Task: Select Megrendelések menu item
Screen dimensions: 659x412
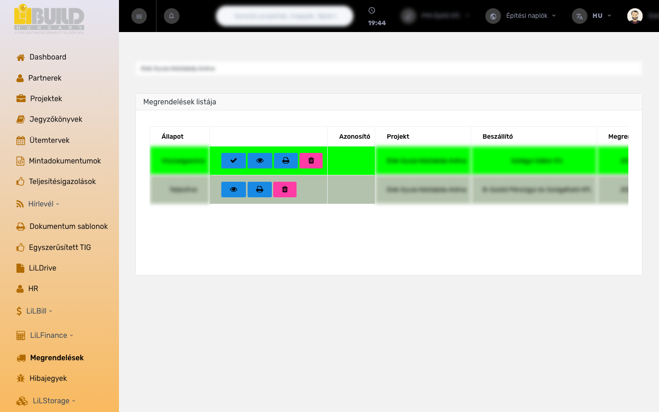Action: click(57, 358)
